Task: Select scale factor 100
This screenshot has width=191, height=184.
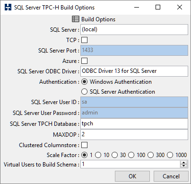Action: coord(131,155)
